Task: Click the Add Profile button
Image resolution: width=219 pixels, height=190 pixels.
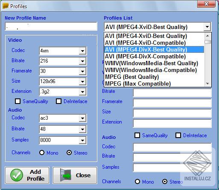Action: click(x=27, y=175)
